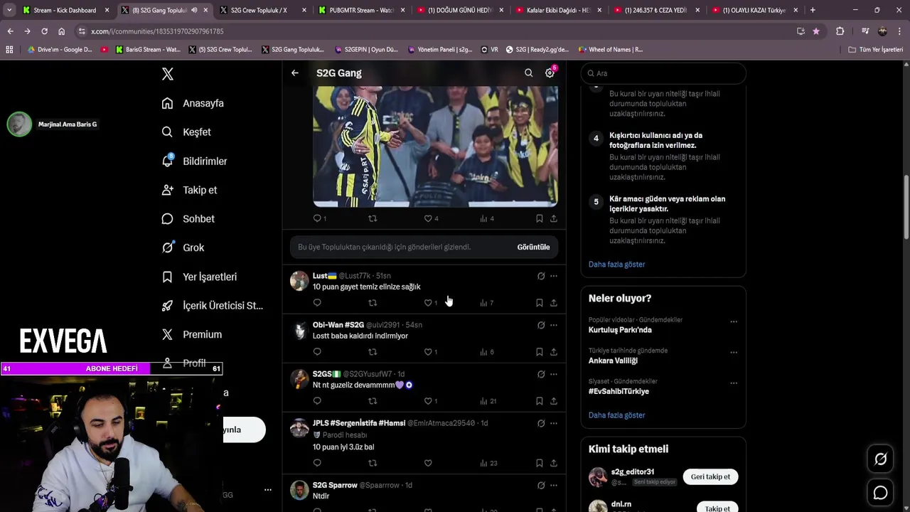
Task: Open options for Kurtuluş Parkı'nda trend
Action: pos(734,321)
